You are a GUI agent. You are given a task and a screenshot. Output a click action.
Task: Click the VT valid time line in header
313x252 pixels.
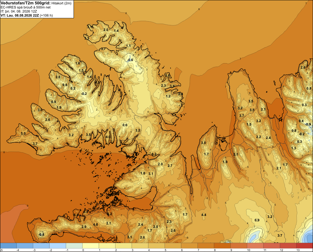(x=27, y=15)
